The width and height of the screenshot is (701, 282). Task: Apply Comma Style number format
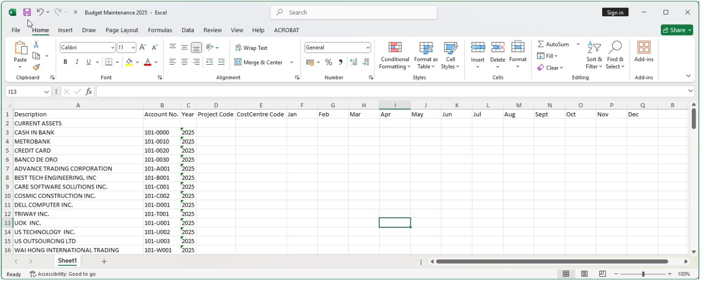click(x=340, y=63)
